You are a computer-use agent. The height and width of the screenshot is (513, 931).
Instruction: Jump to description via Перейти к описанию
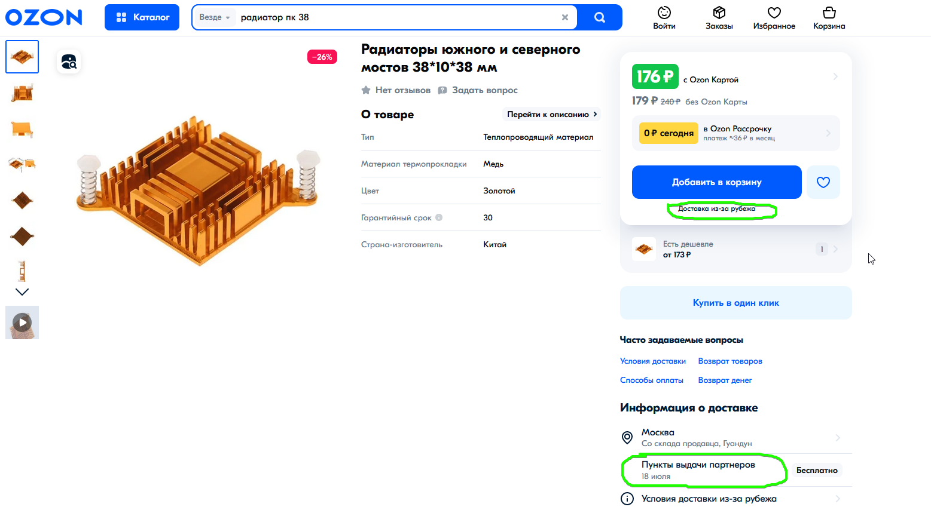click(551, 114)
